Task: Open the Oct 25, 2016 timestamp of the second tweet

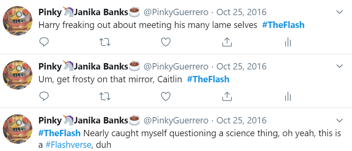Action: [x=241, y=66]
